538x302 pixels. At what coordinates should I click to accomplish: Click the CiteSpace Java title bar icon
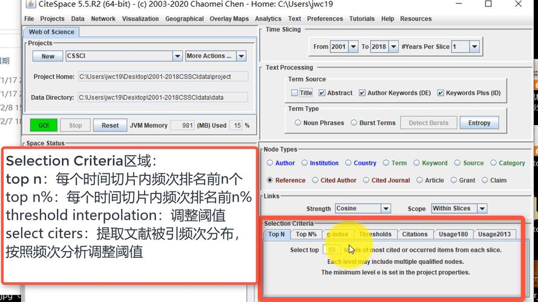click(30, 4)
